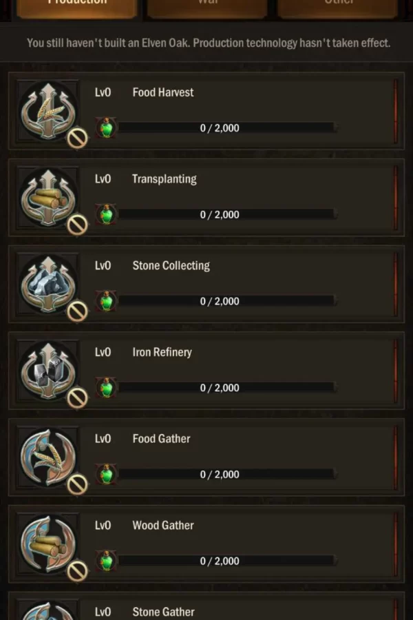Open the Food Harvest technology icon
The width and height of the screenshot is (413, 620).
click(48, 110)
